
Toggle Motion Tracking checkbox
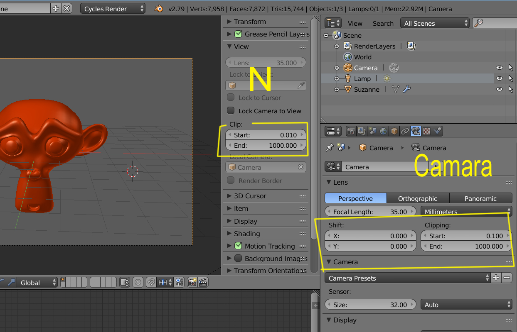[x=238, y=246]
